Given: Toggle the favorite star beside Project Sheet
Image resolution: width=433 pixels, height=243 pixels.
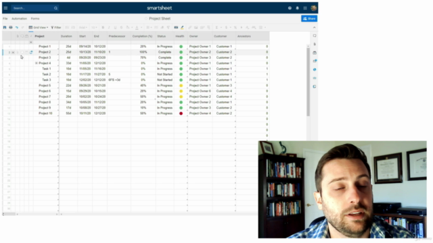Looking at the screenshot, I should point(146,18).
